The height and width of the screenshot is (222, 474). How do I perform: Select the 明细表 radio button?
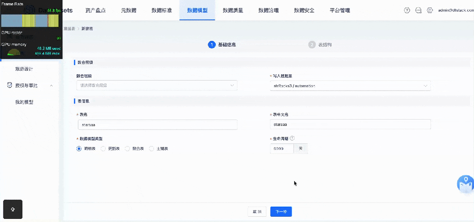click(x=79, y=149)
